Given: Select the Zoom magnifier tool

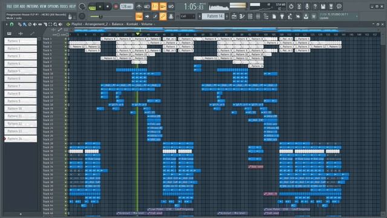Looking at the screenshot, I should coord(55,24).
